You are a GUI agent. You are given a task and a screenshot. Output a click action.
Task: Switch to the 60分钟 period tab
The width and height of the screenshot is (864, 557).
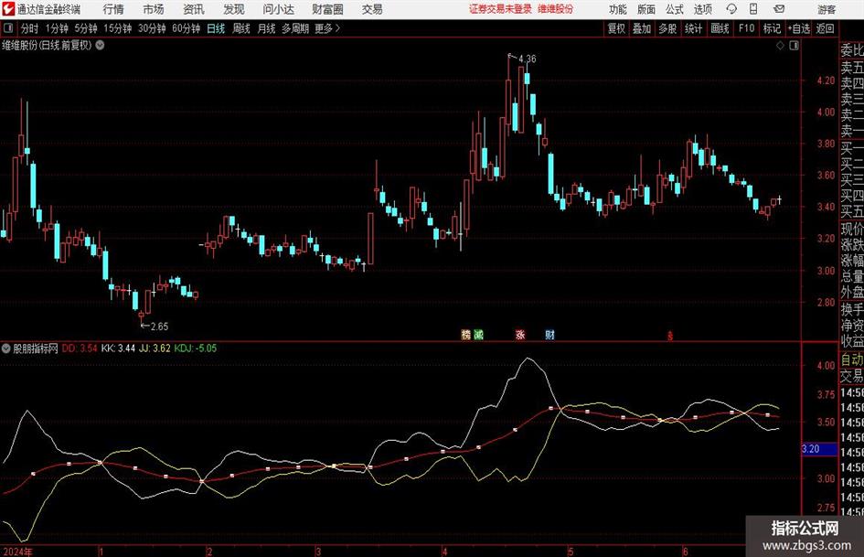[187, 28]
